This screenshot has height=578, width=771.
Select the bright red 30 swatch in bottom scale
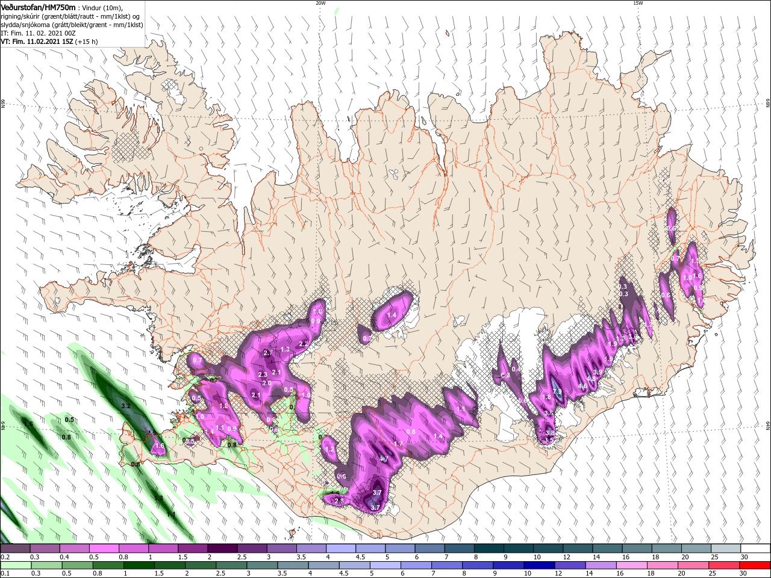(755, 565)
